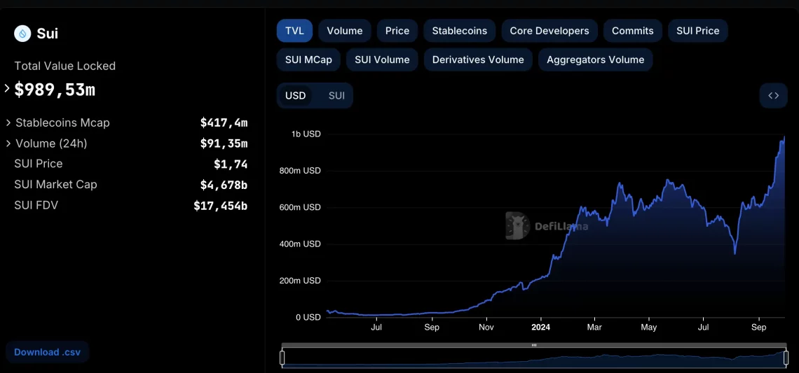Enable Derivatives Volume on chart

coord(478,59)
